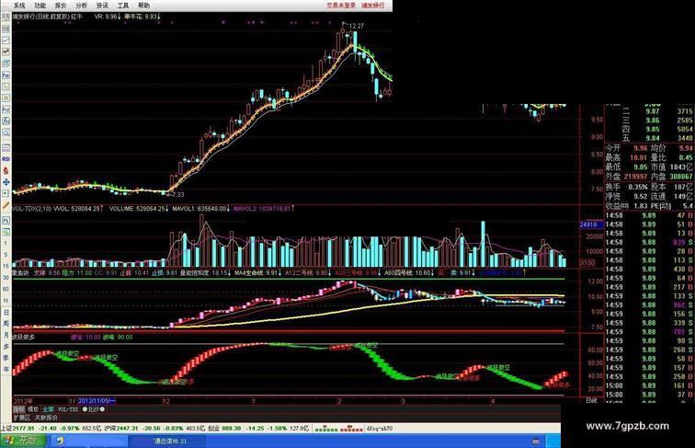The image size is (695, 448).
Task: Click the 7.33 low price marker
Action: click(x=177, y=195)
